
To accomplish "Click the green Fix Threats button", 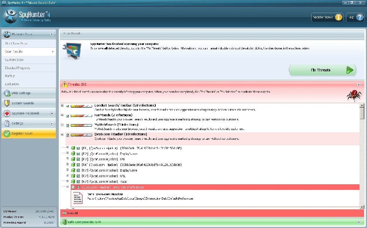I will click(x=322, y=70).
